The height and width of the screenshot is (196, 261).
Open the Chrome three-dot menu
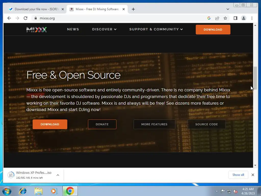252,18
